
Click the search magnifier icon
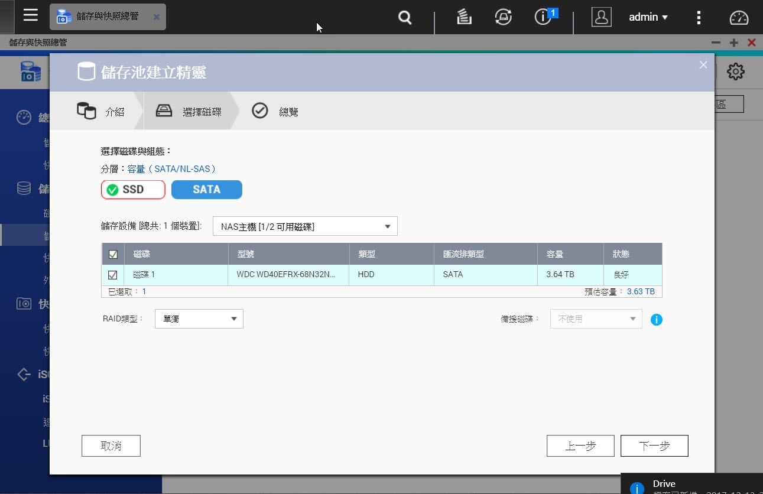coord(405,18)
